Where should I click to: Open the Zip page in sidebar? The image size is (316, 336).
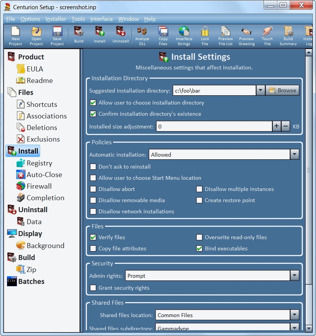(26, 269)
